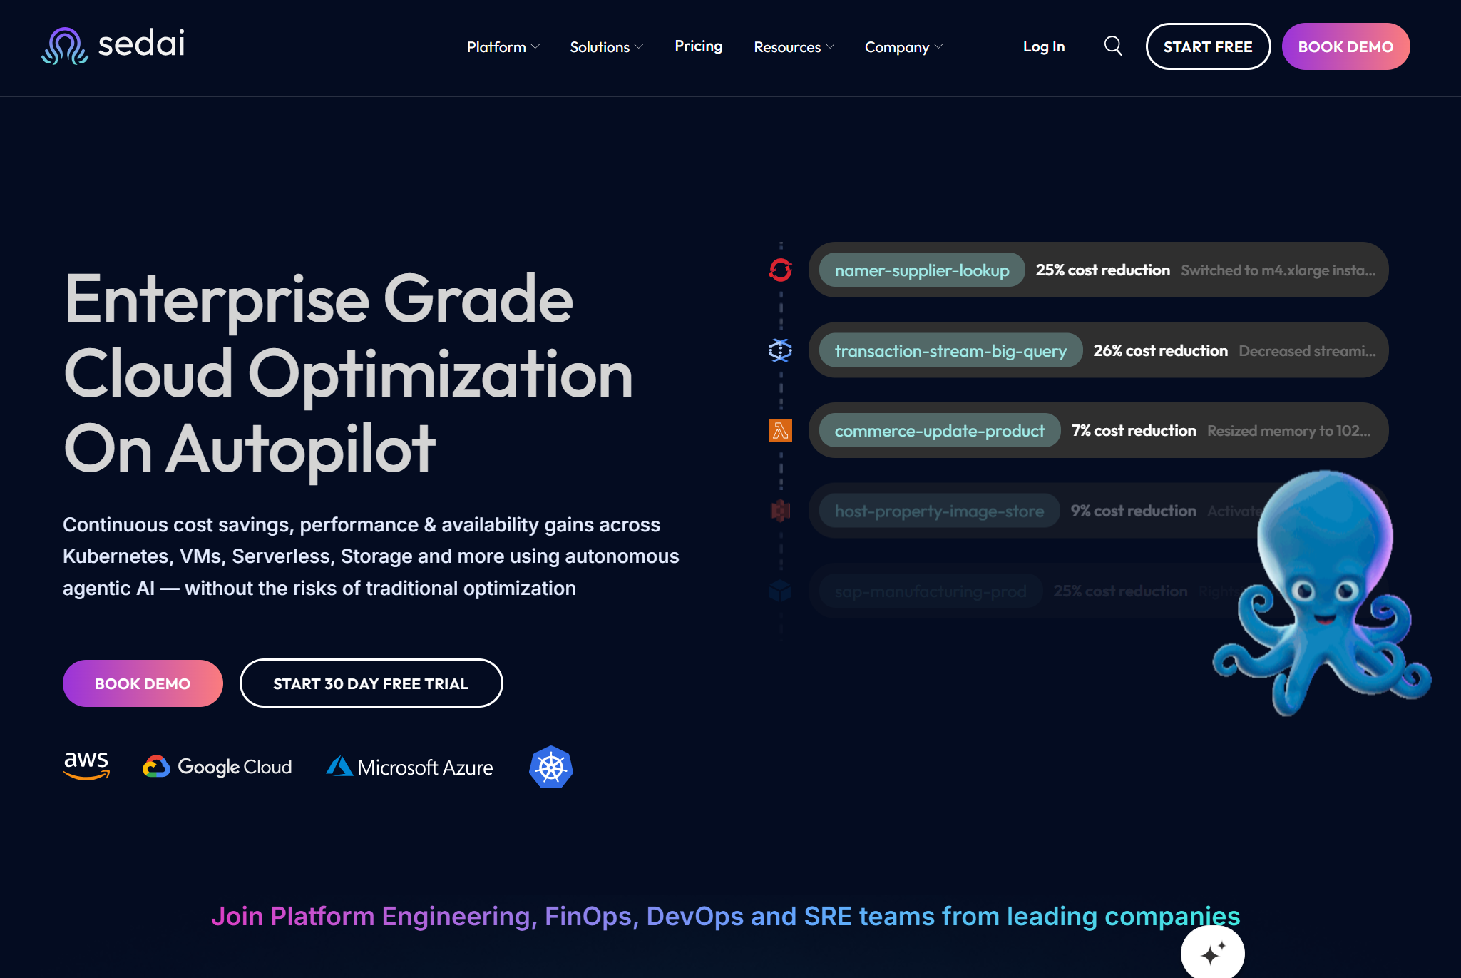Open the Company dropdown menu
The width and height of the screenshot is (1461, 978).
pos(903,47)
